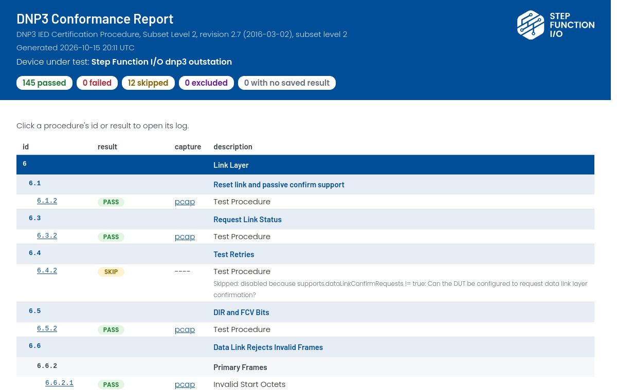The image size is (617, 390).
Task: Click the 'DIR and FCV Bits' heading
Action: click(x=241, y=313)
